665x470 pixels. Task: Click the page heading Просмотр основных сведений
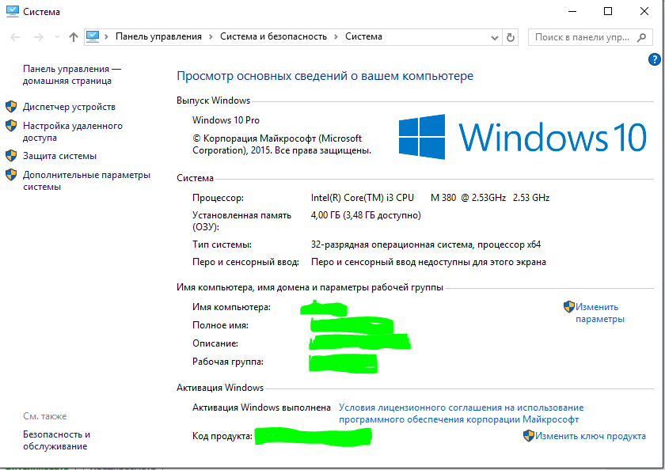pos(325,76)
